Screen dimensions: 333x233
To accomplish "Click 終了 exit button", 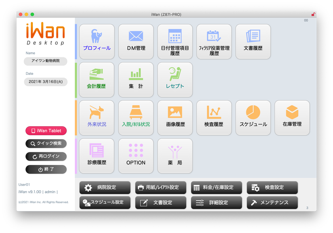I will coord(46,169).
